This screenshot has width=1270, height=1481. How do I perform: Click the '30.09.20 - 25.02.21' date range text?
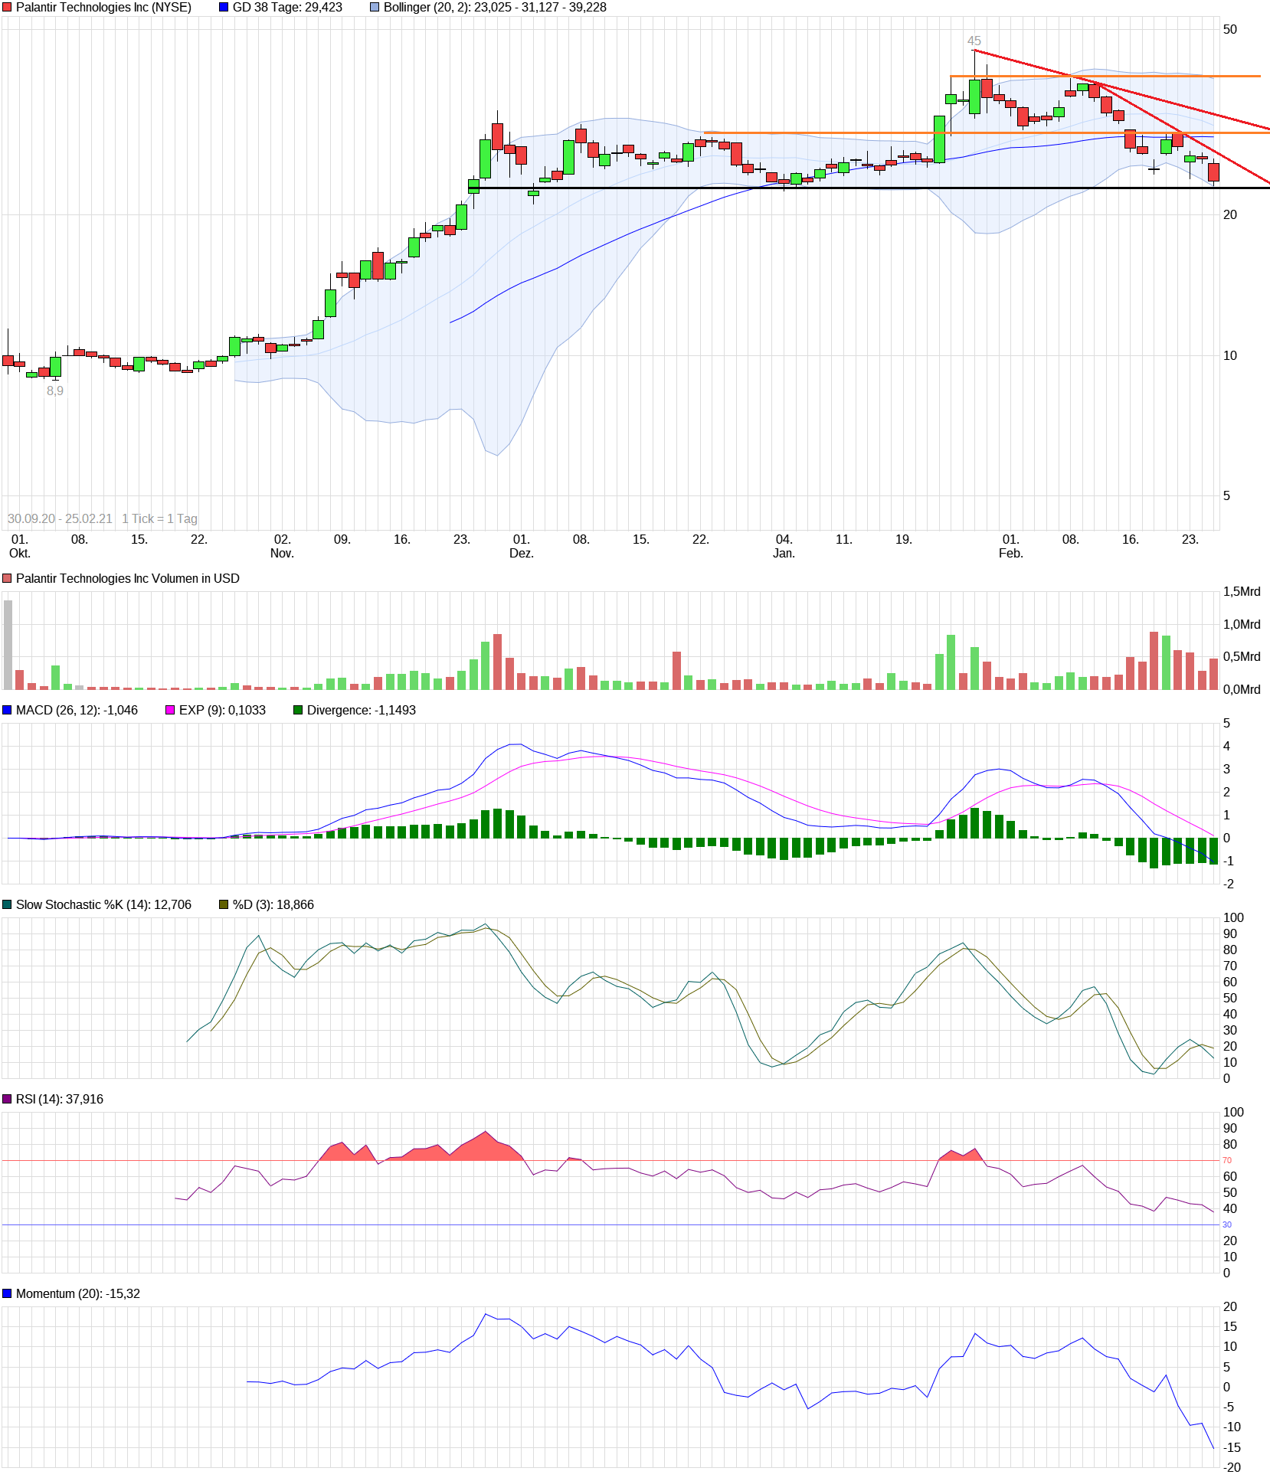(x=60, y=519)
